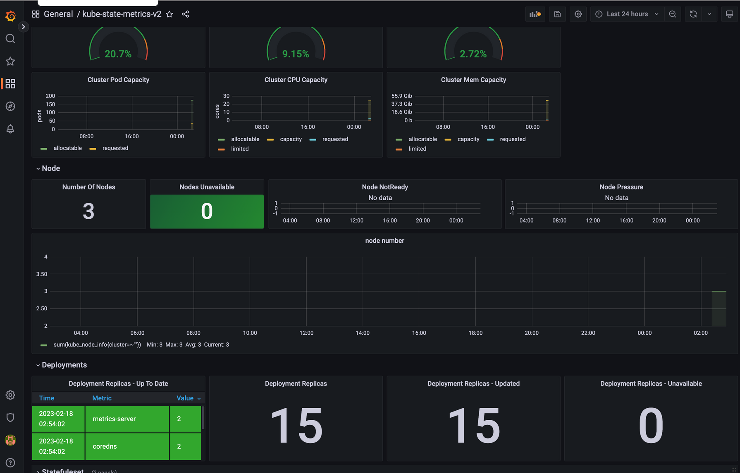Mark dashboard as favorite with star
The image size is (740, 473).
point(169,14)
